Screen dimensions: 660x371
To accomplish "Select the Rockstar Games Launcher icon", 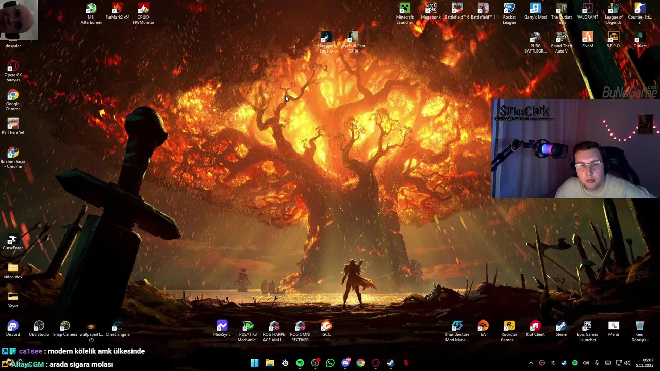I will [x=509, y=331].
